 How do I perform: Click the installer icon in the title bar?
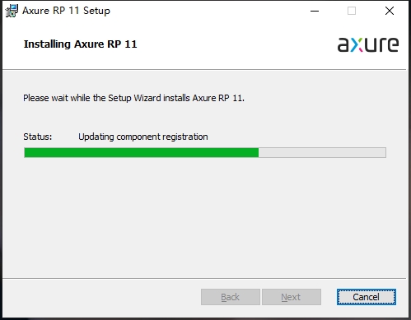pyautogui.click(x=12, y=11)
